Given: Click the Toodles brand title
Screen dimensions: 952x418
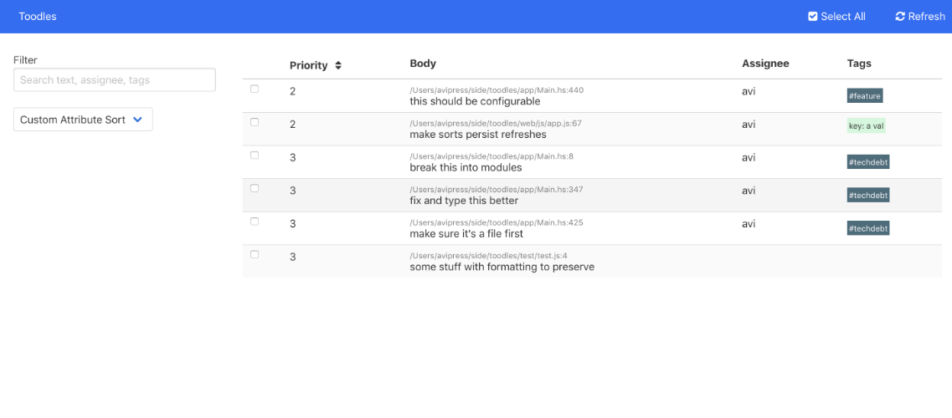Looking at the screenshot, I should point(38,17).
